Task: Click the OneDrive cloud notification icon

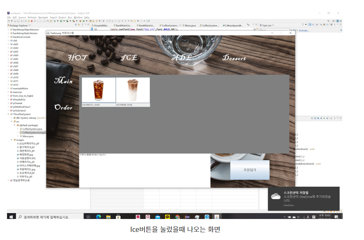Action: [x=276, y=197]
